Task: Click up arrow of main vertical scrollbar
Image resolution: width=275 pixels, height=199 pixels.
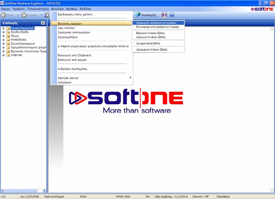Action: (x=272, y=29)
